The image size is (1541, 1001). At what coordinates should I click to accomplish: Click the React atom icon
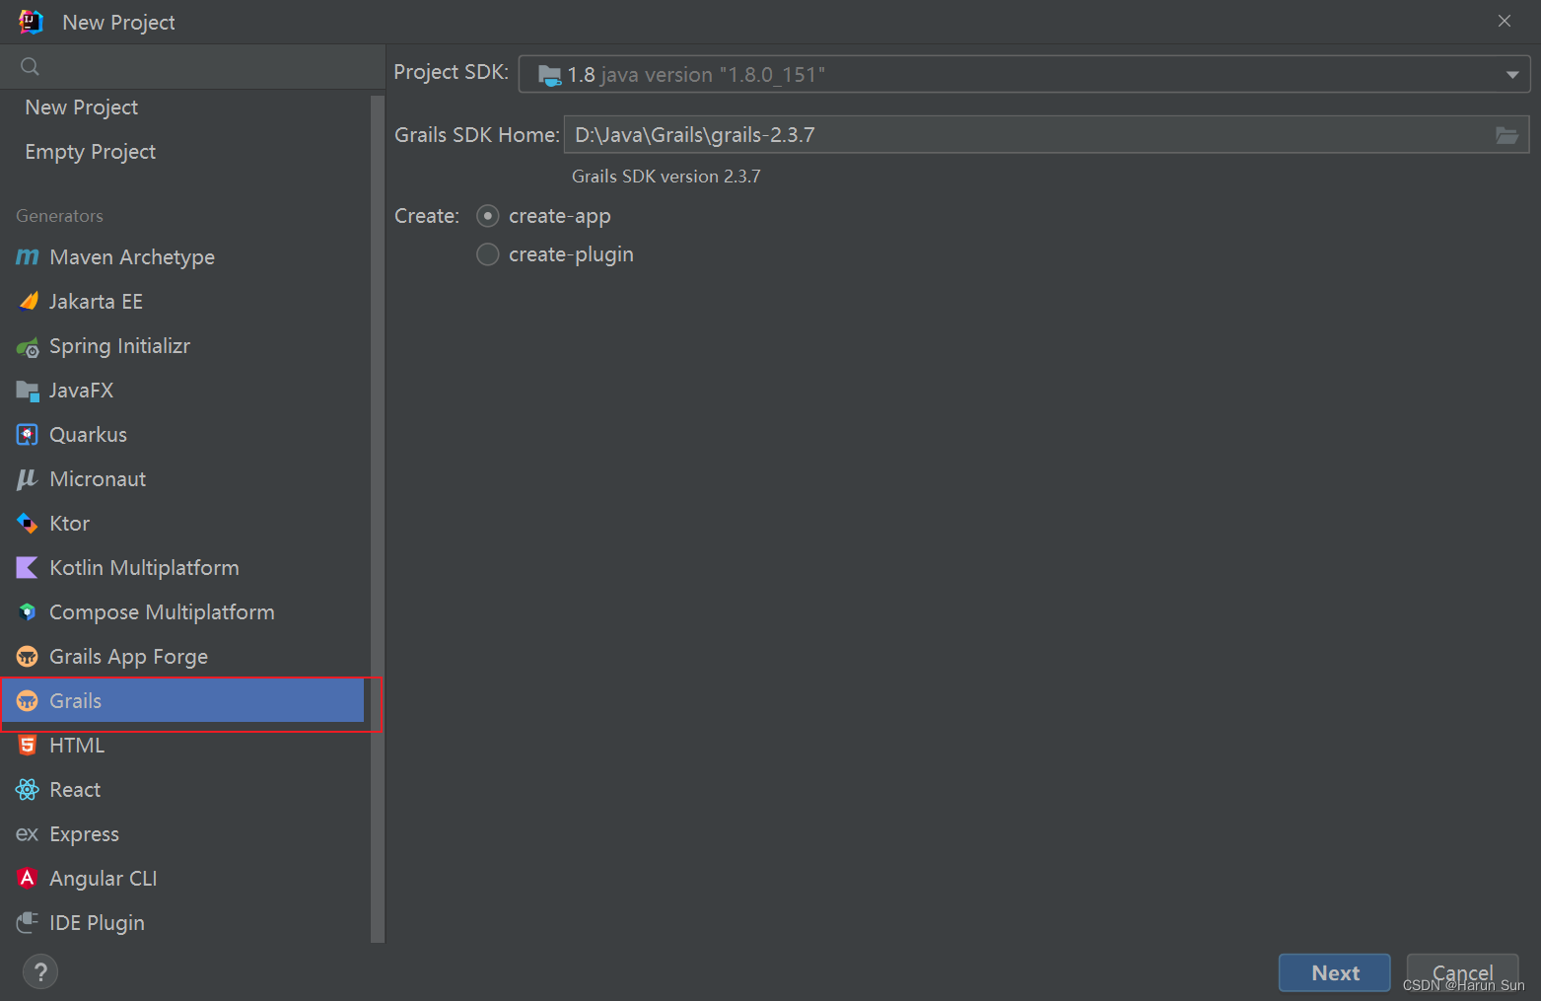(28, 790)
